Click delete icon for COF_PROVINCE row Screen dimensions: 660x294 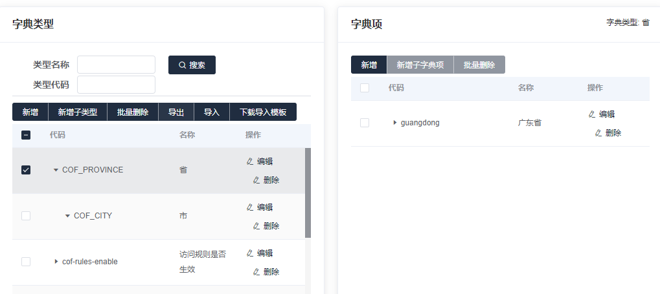coord(256,180)
